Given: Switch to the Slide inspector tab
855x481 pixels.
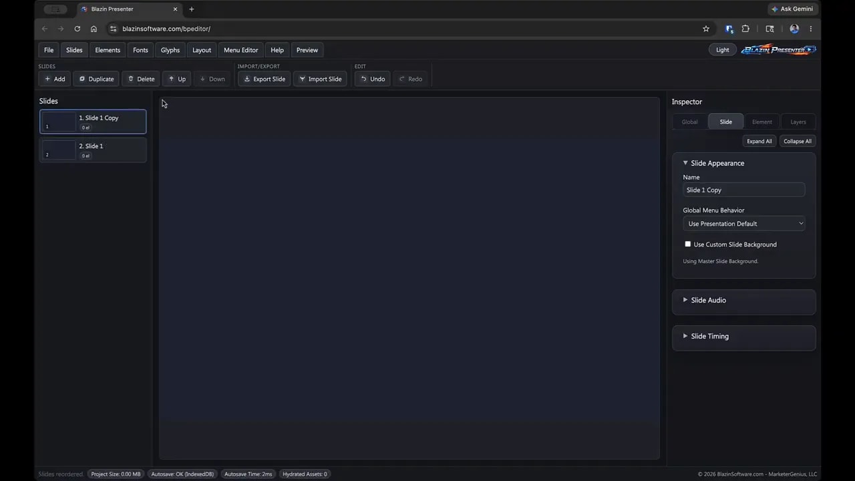Looking at the screenshot, I should point(726,122).
